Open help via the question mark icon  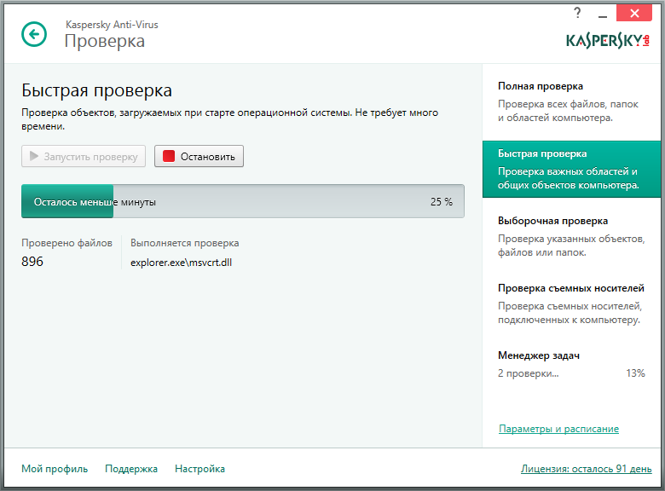577,13
